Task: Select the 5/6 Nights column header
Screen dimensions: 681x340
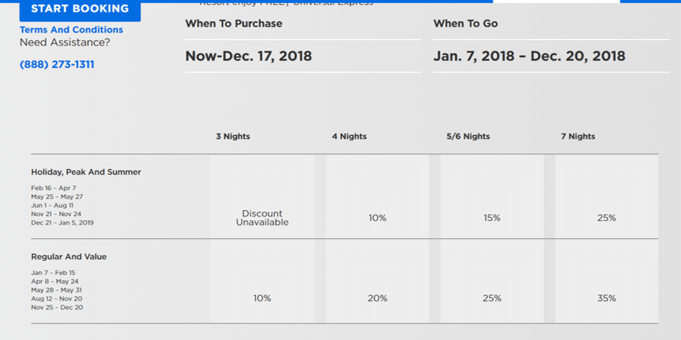Action: (468, 136)
